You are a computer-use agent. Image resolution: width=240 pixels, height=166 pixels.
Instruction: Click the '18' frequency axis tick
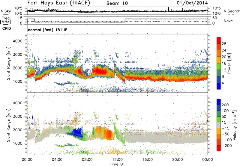[x=20, y=18]
